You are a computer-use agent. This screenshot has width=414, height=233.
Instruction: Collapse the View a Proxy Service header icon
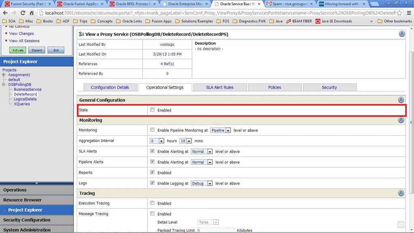(x=401, y=34)
